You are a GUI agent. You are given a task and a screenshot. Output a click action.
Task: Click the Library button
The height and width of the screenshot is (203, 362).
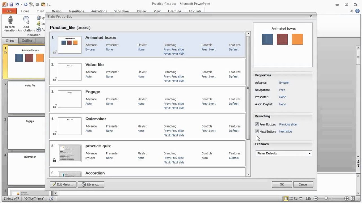91,184
